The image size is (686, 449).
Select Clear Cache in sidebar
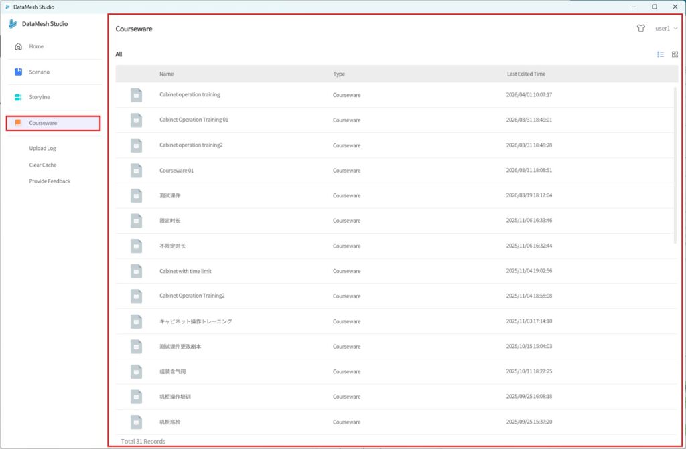(x=43, y=165)
